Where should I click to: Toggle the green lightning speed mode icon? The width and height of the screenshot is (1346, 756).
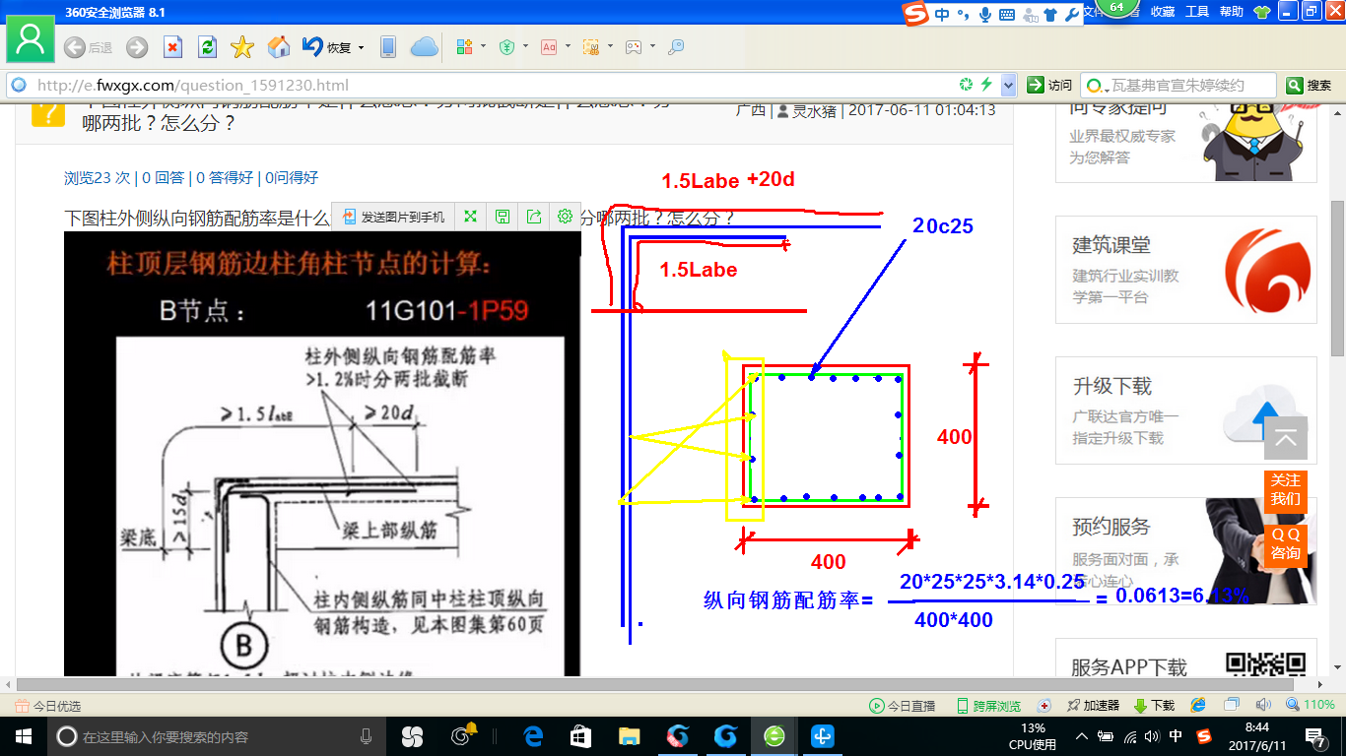tap(985, 85)
